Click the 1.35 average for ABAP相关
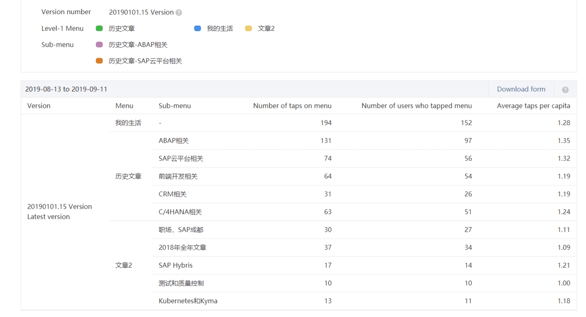This screenshot has width=586, height=317. [x=564, y=141]
